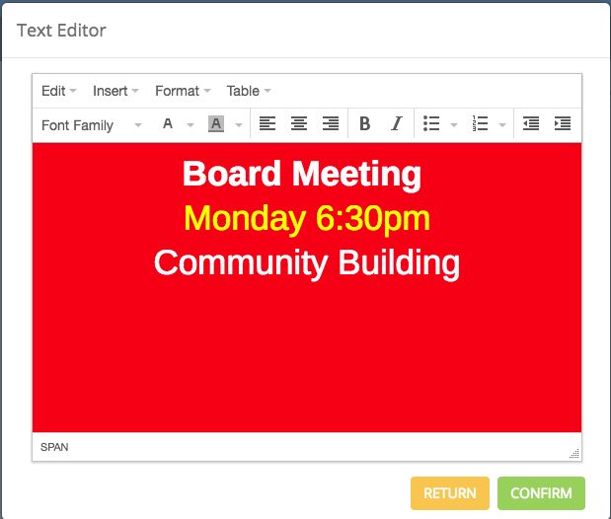
Task: Click the orange RETURN button
Action: point(450,493)
